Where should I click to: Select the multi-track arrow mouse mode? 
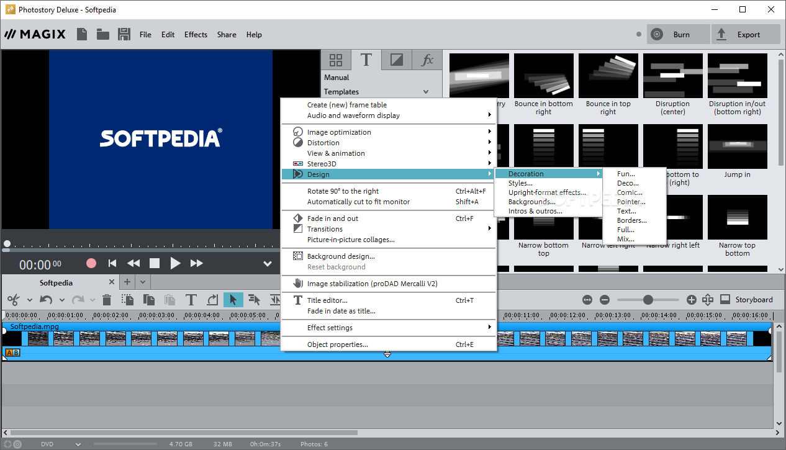(x=255, y=300)
